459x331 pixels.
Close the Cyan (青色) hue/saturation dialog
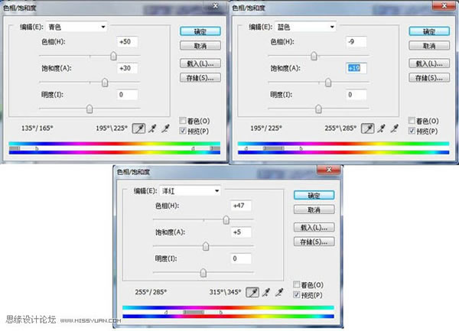click(216, 6)
